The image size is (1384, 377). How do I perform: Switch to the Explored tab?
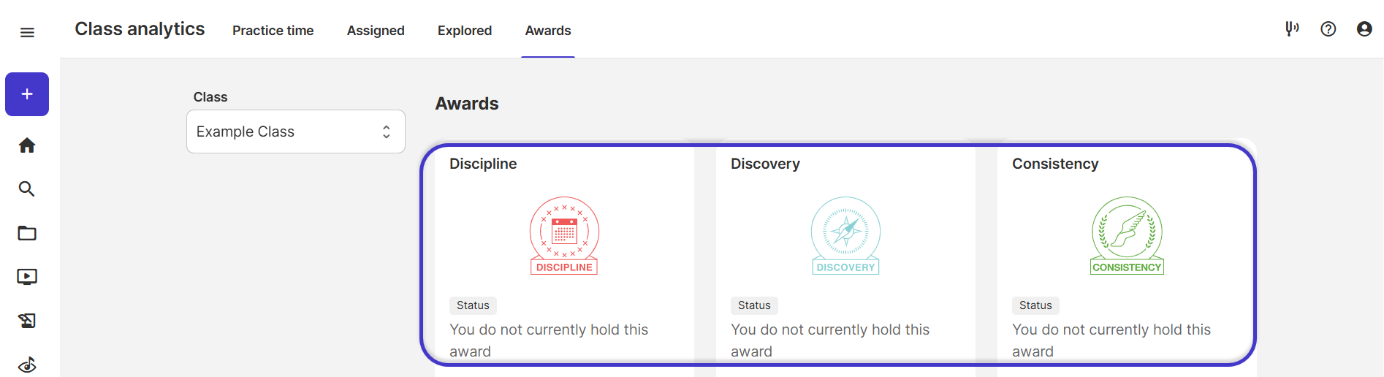click(x=465, y=31)
